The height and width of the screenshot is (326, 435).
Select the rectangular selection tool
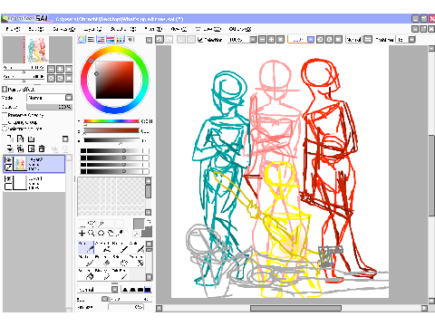tap(82, 224)
